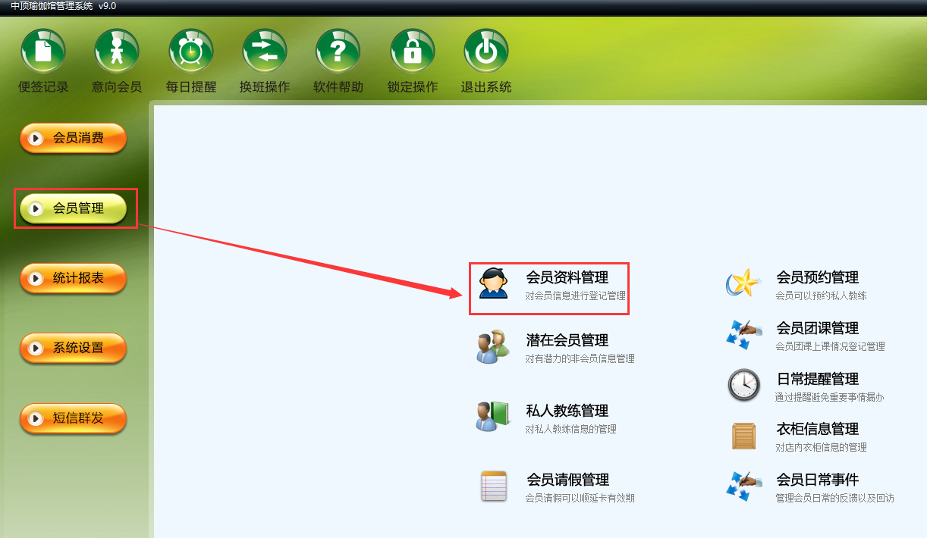Click the 退出系统 power icon

486,51
